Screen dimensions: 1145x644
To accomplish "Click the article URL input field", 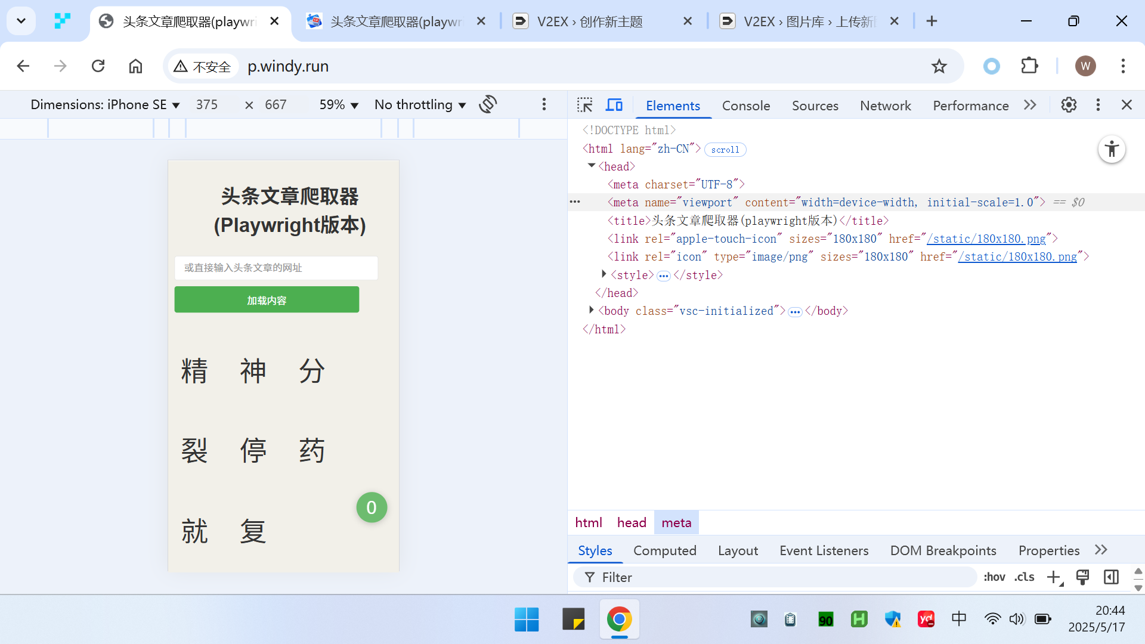I will click(276, 268).
